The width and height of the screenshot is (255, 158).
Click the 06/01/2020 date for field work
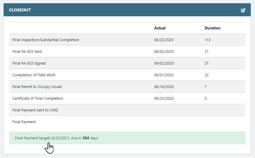[164, 75]
